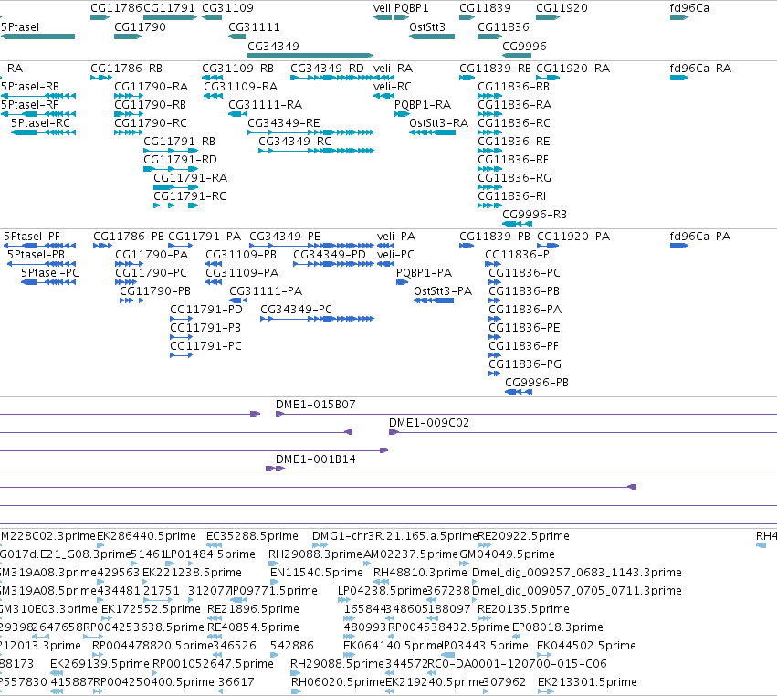Select EST EN11540.5prime label

click(x=317, y=573)
